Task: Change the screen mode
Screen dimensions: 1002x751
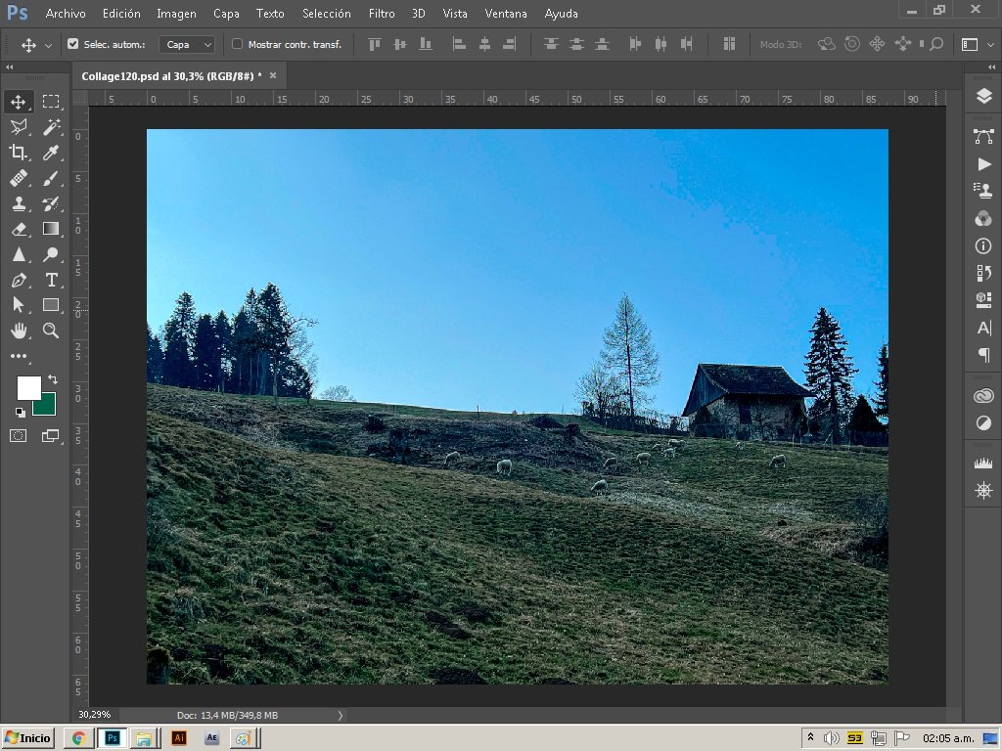Action: coord(51,435)
